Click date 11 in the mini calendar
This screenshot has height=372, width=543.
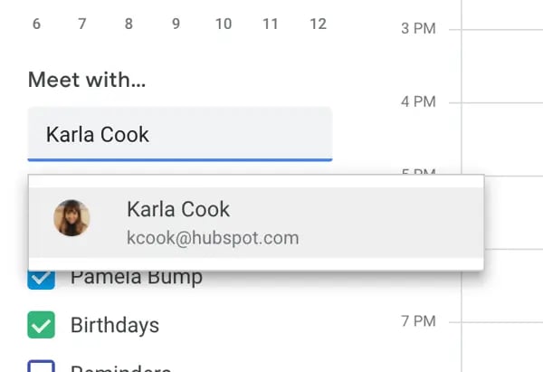[270, 24]
